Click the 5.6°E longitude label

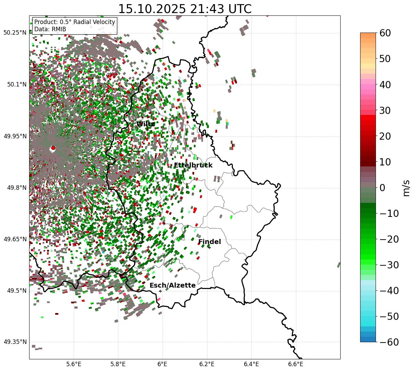[74, 364]
